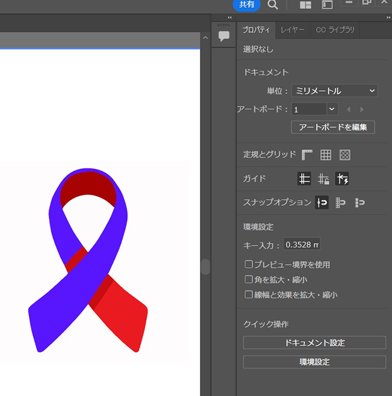Open the search magnifier icon
Viewport: 392px width, 396px height.
(x=272, y=5)
